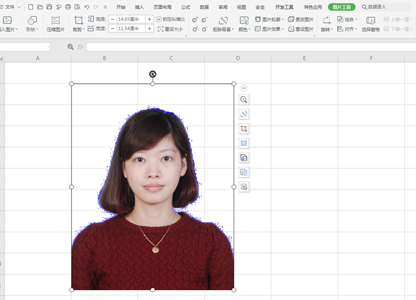Viewport: 416px width, 300px height.
Task: Switch to the Insert (插入) tab
Action: pos(140,7)
